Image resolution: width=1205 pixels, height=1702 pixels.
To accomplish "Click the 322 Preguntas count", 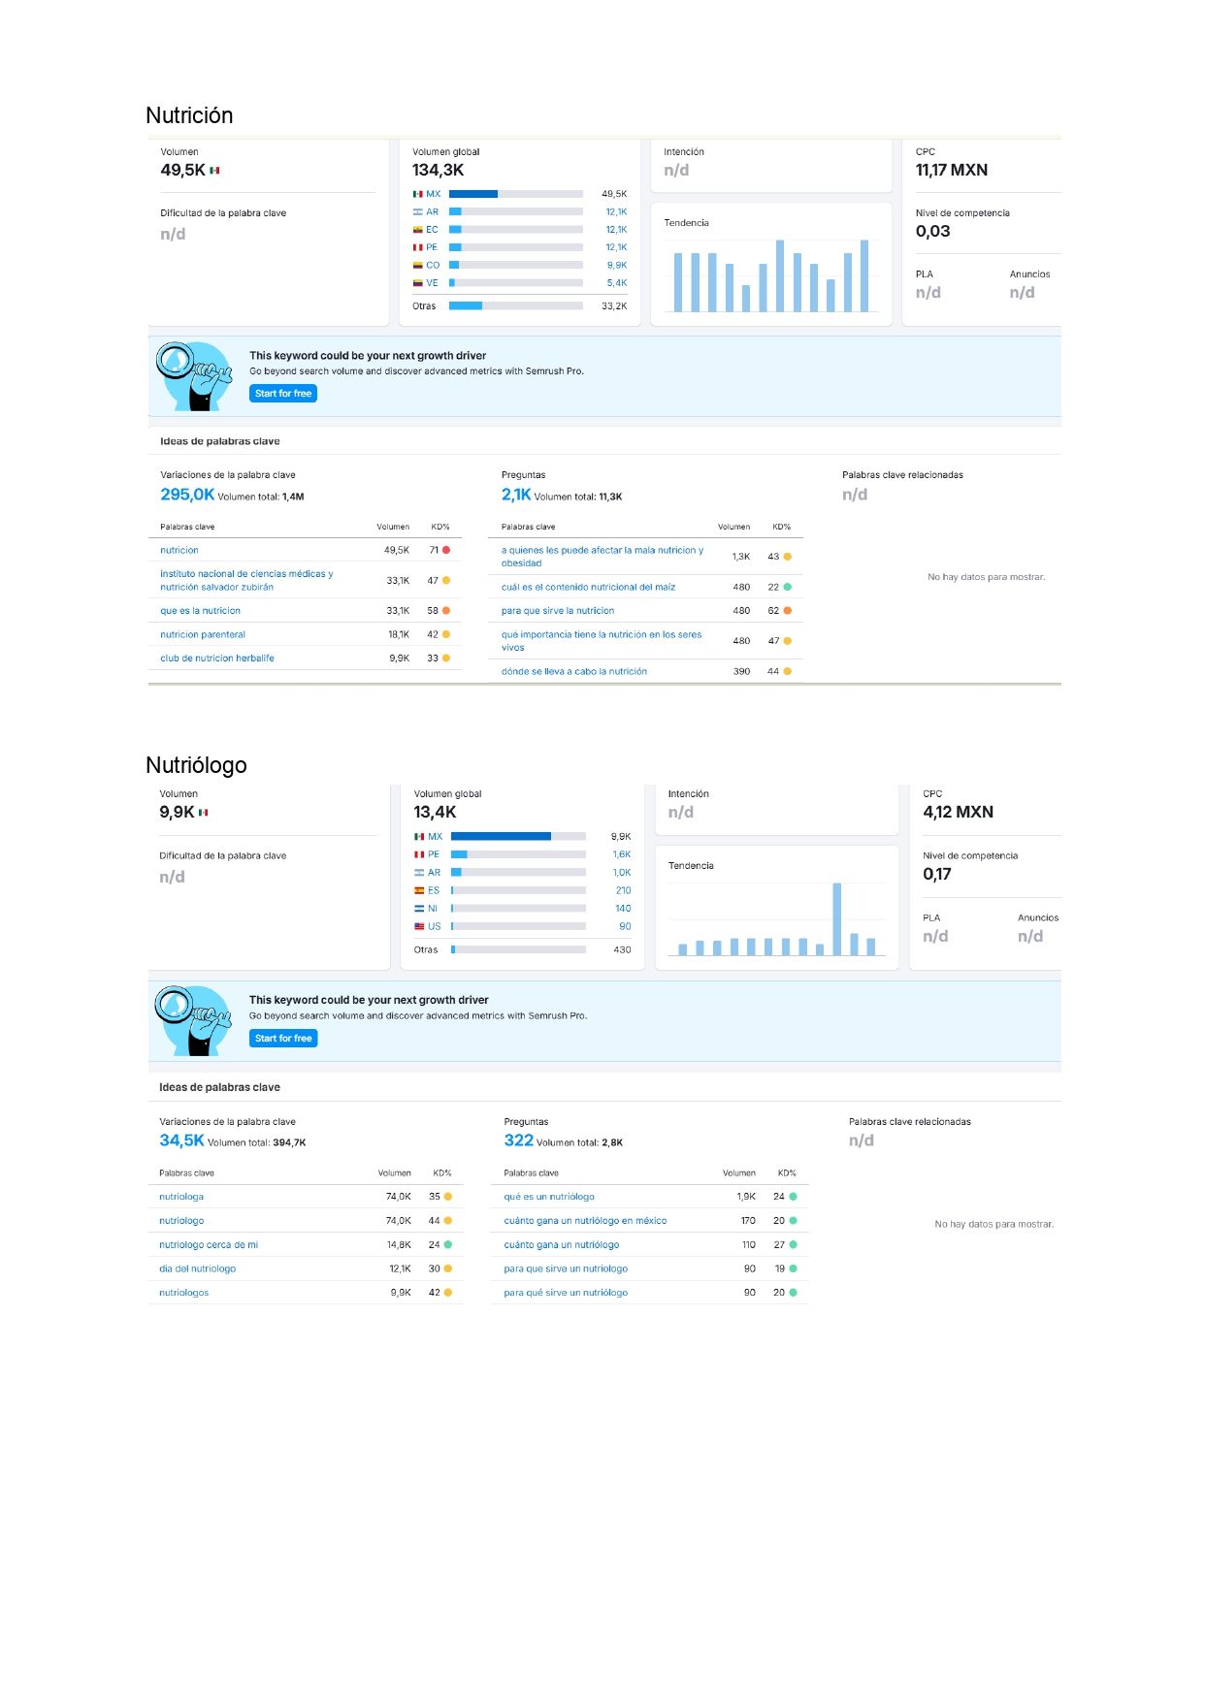I will [x=518, y=1140].
